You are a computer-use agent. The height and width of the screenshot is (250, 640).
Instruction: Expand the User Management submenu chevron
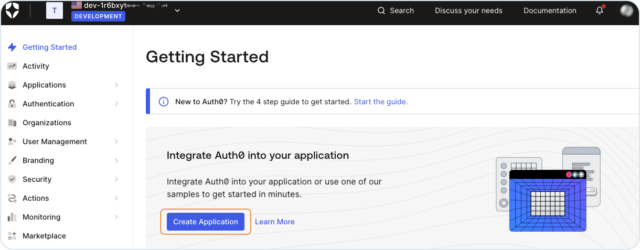coord(116,142)
